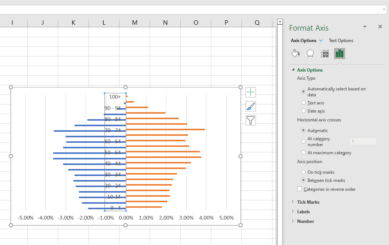Choose On tick marks axis position

(303, 172)
